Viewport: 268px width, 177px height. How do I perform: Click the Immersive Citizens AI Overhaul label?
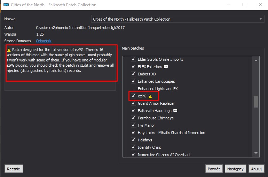click(164, 155)
